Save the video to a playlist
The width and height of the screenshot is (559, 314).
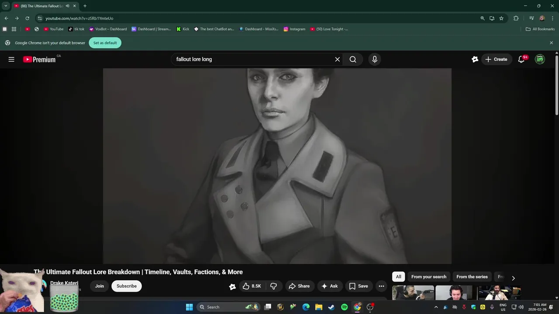point(359,286)
